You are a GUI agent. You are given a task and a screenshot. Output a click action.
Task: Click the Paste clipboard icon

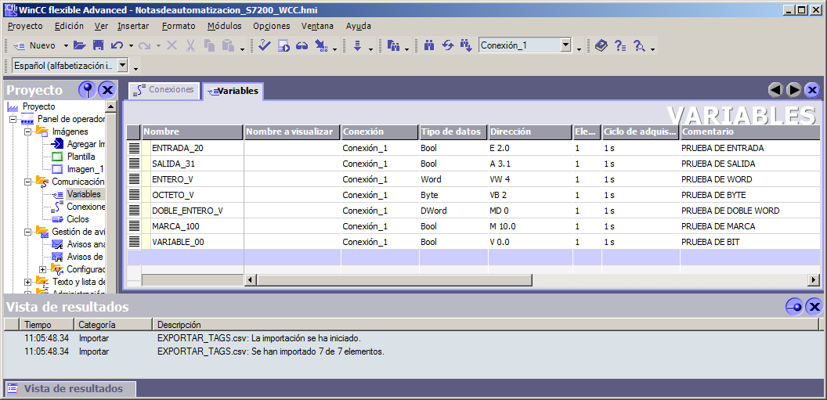[228, 46]
